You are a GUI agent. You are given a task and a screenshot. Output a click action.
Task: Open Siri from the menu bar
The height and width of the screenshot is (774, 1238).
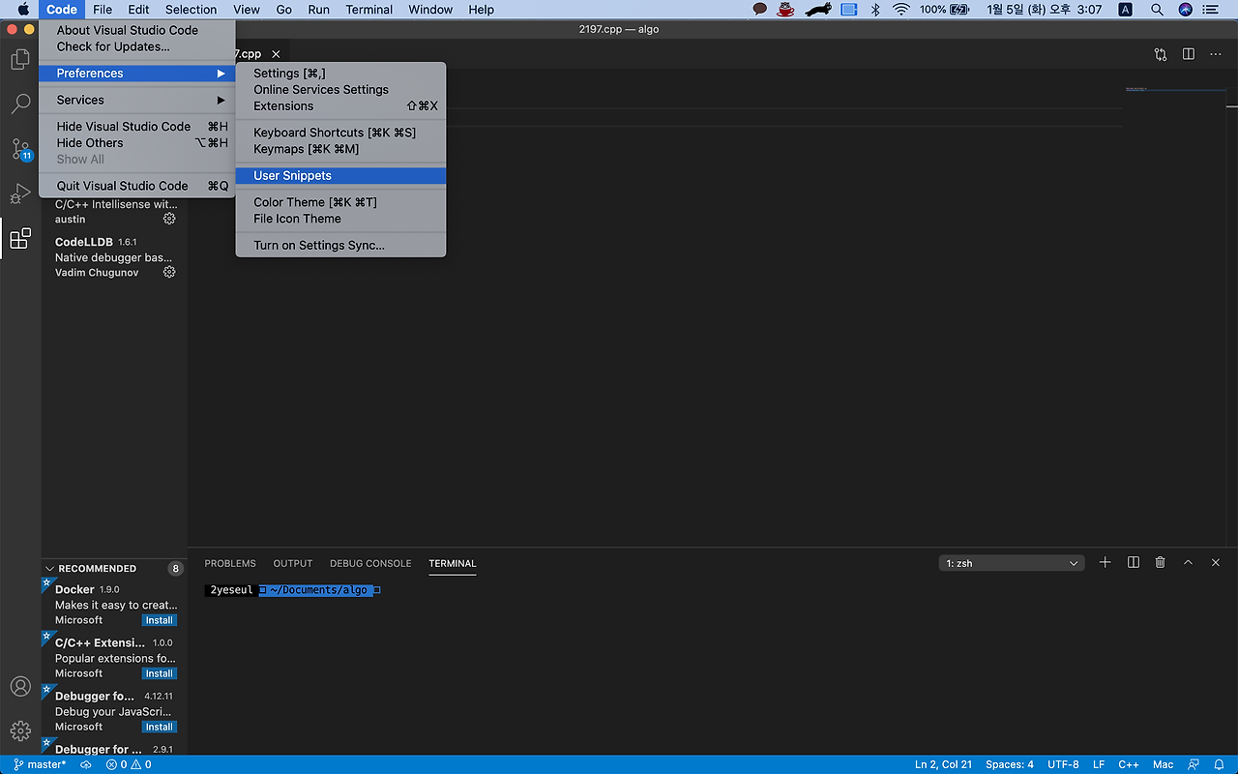1186,10
